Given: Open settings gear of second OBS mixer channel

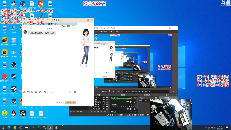Looking at the screenshot, I should click(134, 109).
